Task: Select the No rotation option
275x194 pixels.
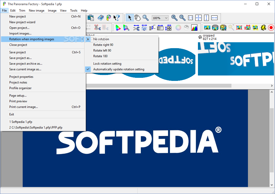Action: click(x=122, y=39)
